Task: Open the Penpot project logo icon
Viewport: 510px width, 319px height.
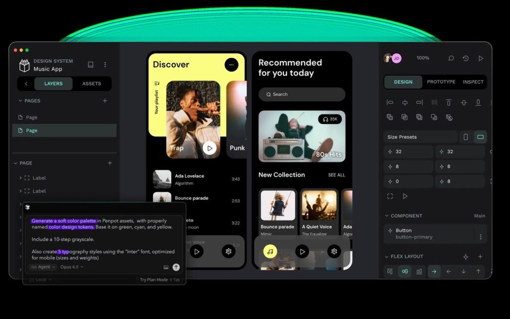Action: (x=24, y=65)
